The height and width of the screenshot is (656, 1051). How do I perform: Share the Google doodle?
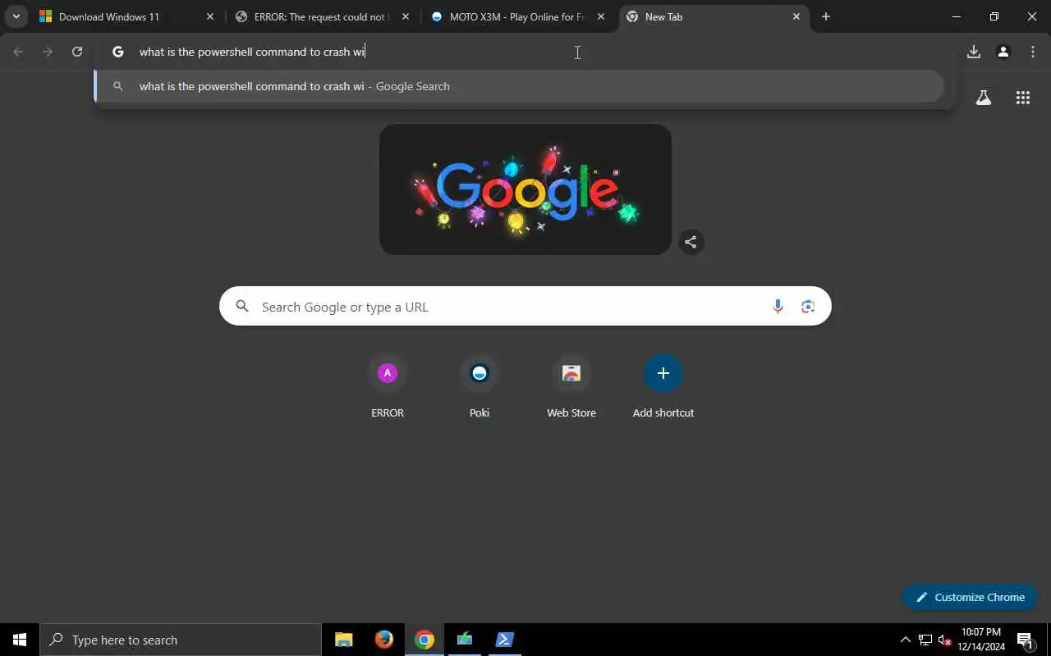tap(691, 242)
